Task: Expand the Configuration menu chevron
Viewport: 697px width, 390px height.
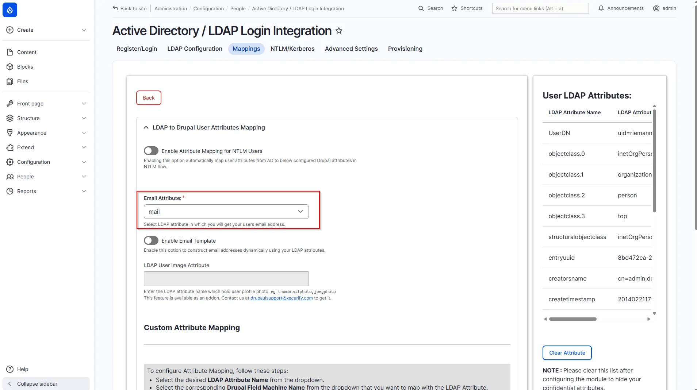Action: [84, 162]
